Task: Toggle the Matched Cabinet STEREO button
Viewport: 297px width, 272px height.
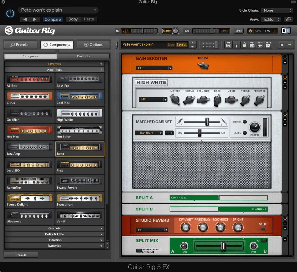Action: point(245,122)
